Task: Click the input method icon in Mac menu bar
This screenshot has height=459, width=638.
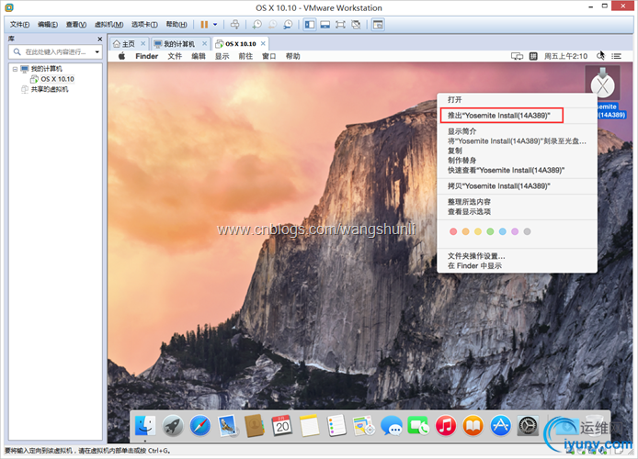Action: tap(533, 56)
